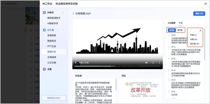Open the 设置 label in sidebar
210x104 pixels.
pos(49,69)
